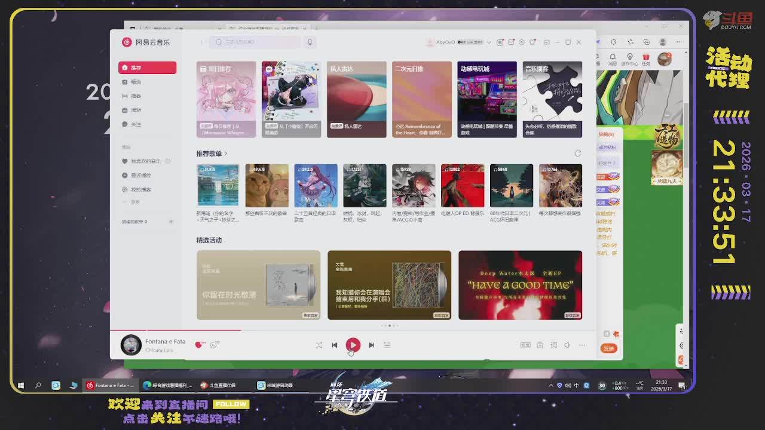Open the skin theme icon in header

533,42
